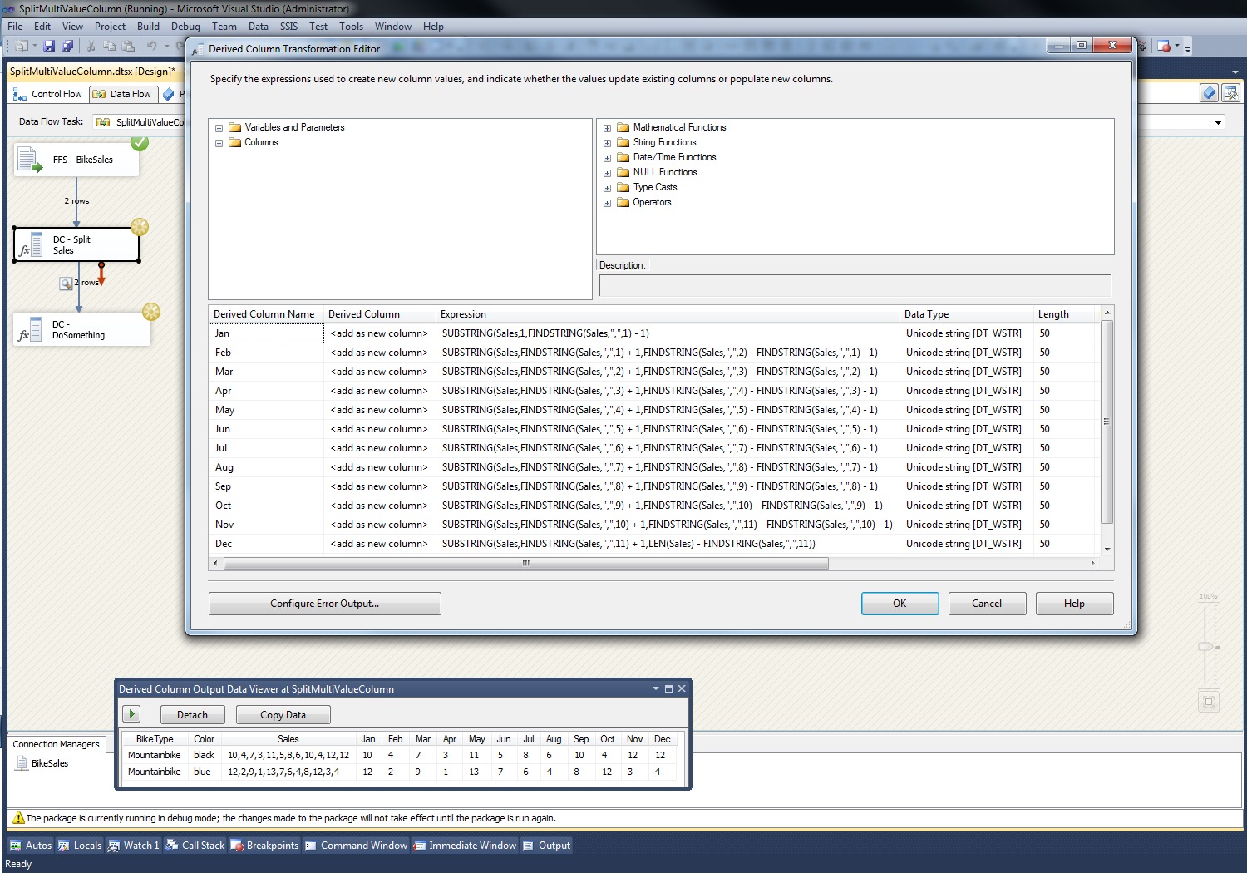Click the data viewer magnifier on the path
This screenshot has width=1247, height=873.
click(66, 283)
